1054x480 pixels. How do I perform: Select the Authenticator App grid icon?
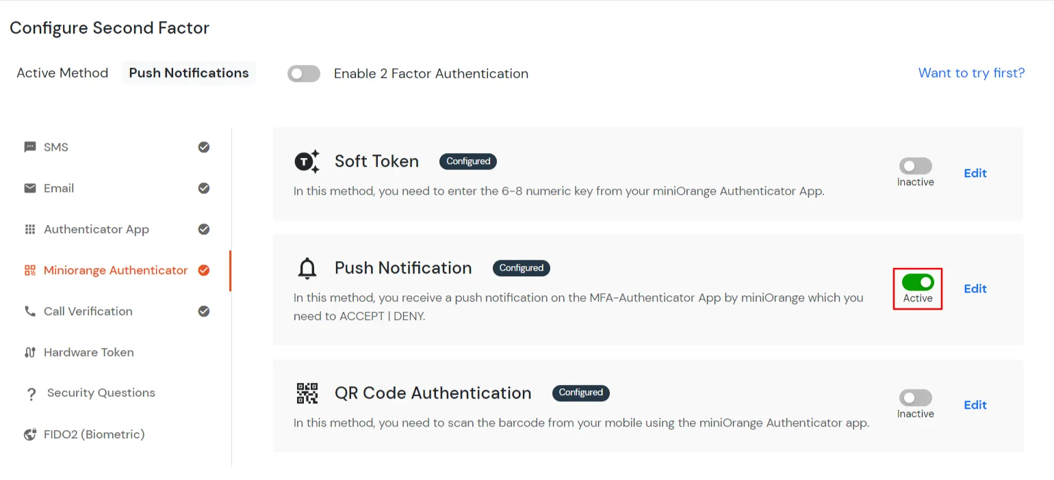click(29, 229)
